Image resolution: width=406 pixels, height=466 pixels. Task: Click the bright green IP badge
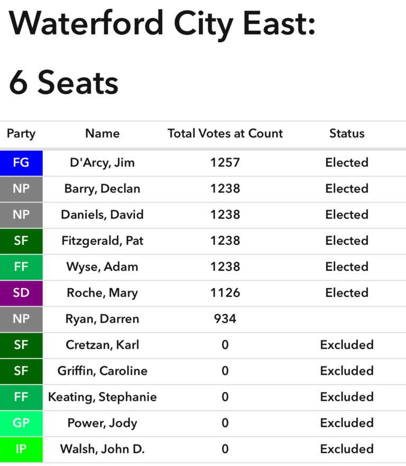tap(21, 449)
